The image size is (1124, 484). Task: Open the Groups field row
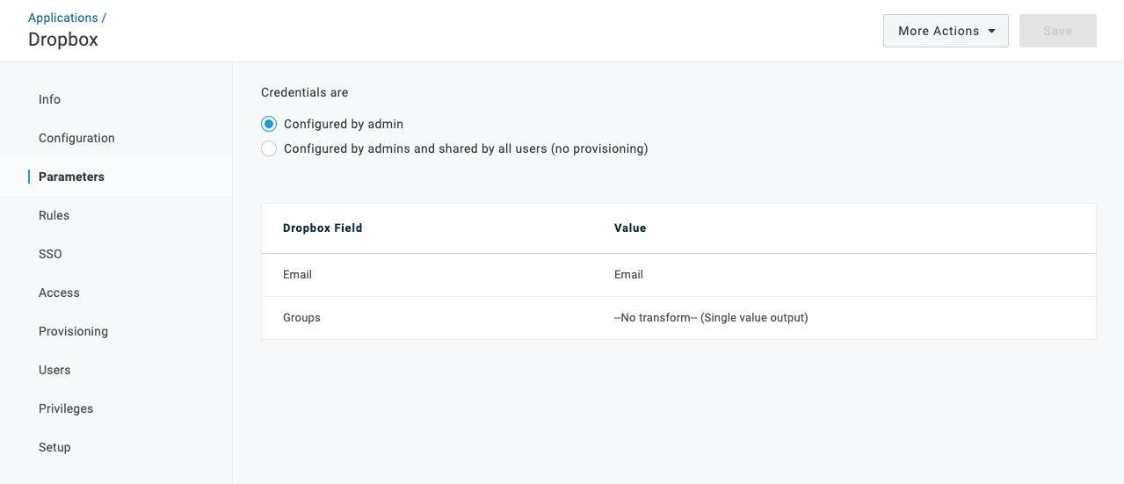[678, 318]
